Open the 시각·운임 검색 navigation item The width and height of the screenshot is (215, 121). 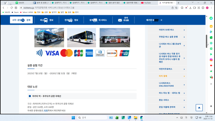21,20
